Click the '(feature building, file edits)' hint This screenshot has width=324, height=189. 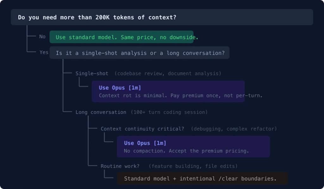click(x=193, y=166)
